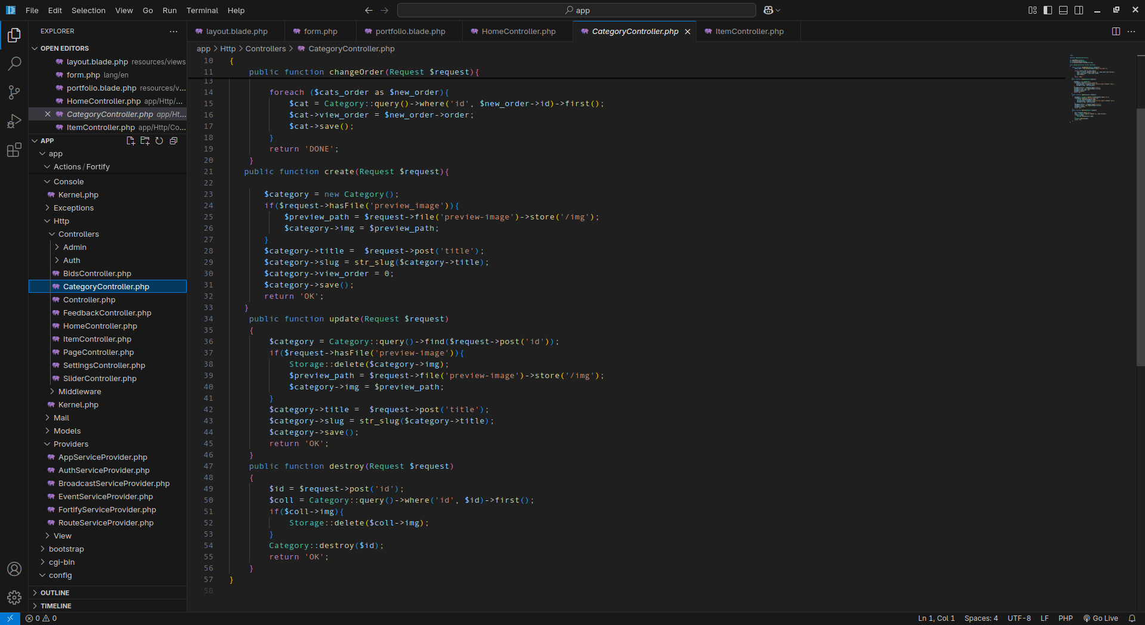Open the Source Control view
This screenshot has width=1145, height=625.
tap(14, 92)
